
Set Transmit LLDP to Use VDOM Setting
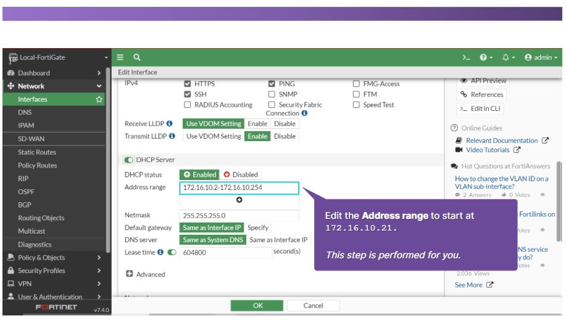tap(214, 136)
